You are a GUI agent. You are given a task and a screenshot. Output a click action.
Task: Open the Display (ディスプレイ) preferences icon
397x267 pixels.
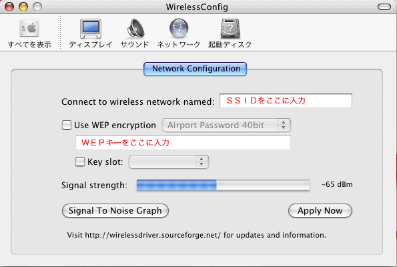tap(91, 29)
